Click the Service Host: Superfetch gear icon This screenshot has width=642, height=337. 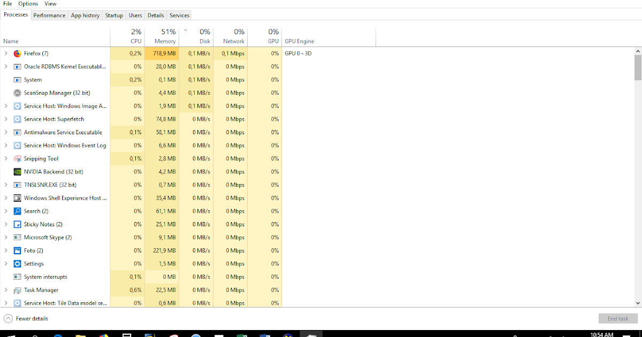pyautogui.click(x=17, y=119)
